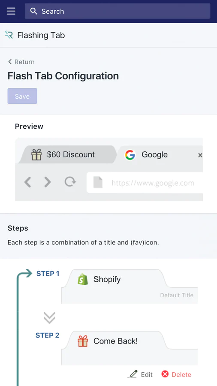Click the red gift icon in Step 2

(x=83, y=341)
